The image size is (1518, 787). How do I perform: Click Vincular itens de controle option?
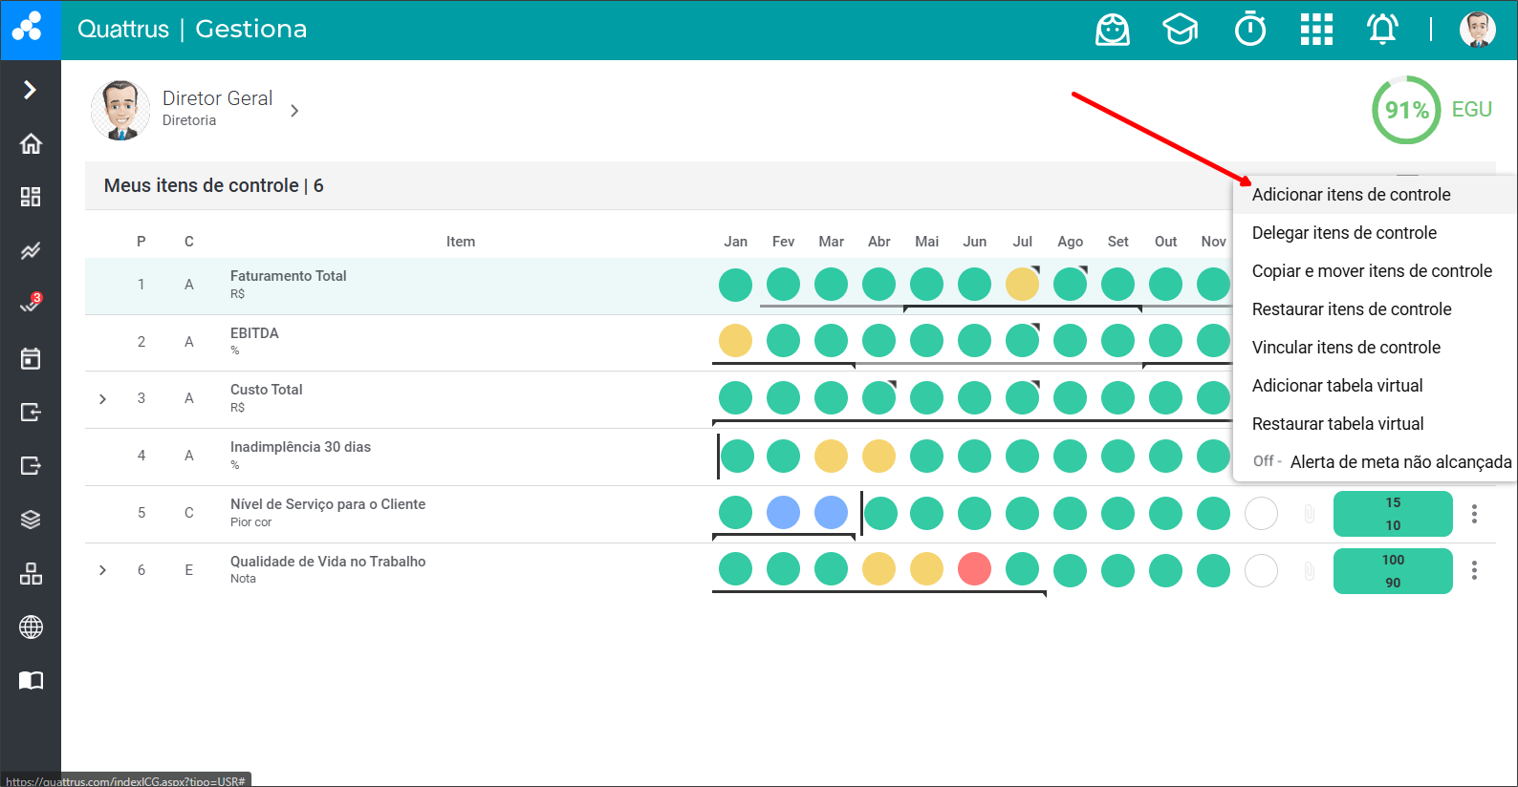(1346, 348)
